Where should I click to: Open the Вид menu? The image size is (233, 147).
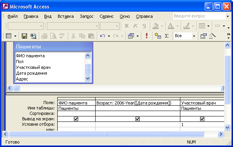tap(48, 16)
